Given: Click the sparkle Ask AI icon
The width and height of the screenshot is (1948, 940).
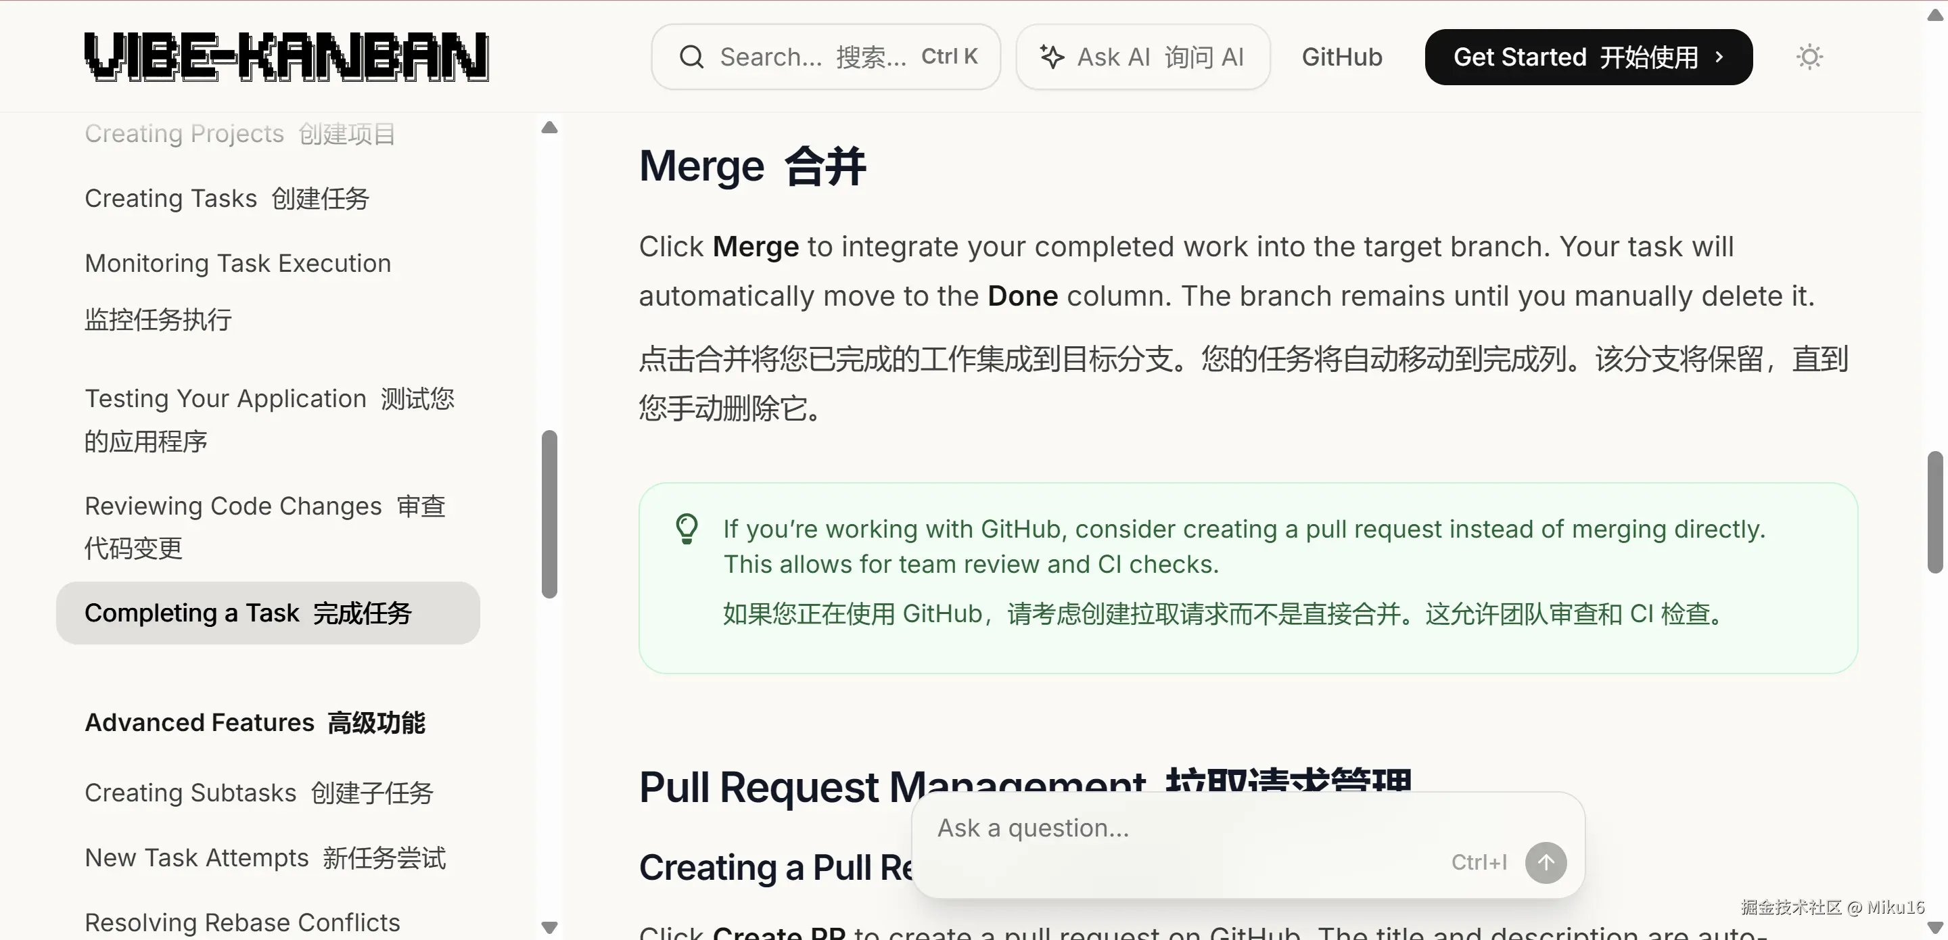Looking at the screenshot, I should (1052, 57).
